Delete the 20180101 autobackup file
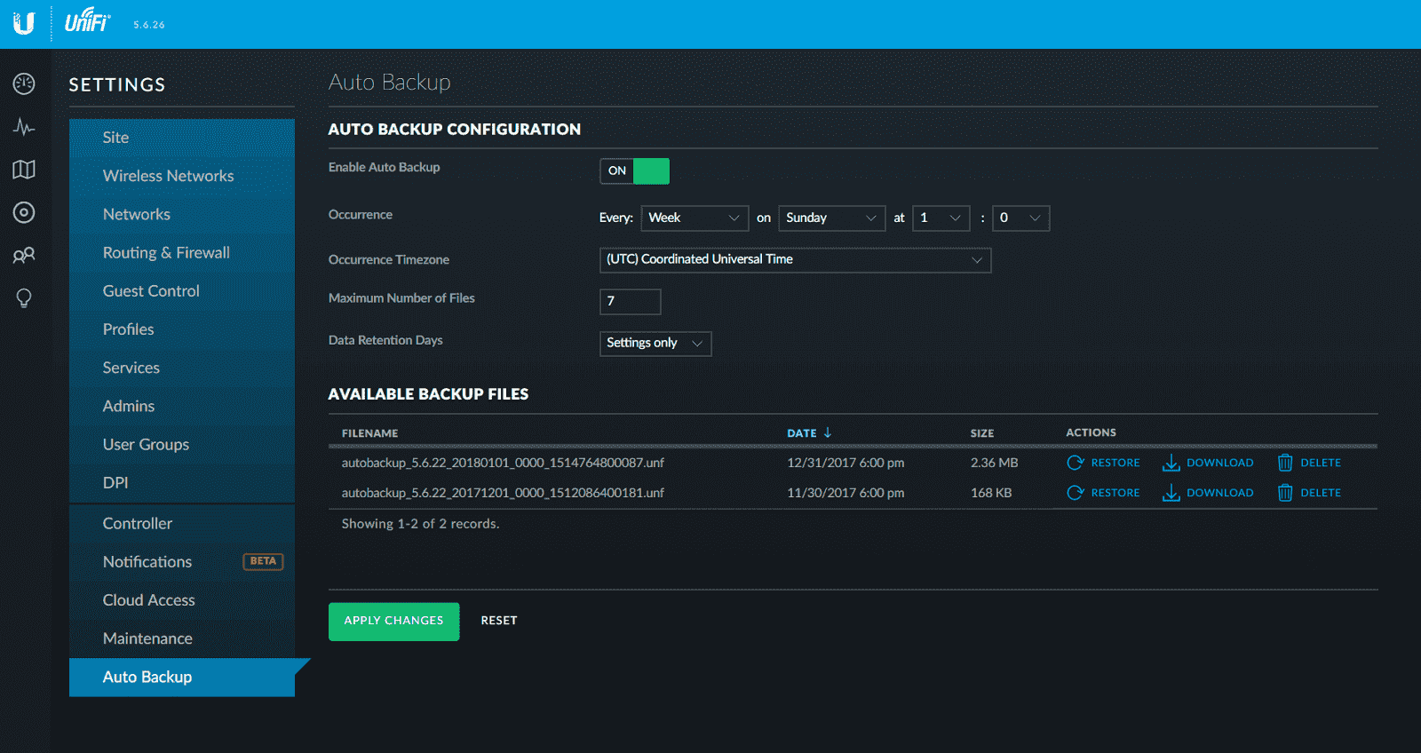The image size is (1421, 753). [1309, 463]
